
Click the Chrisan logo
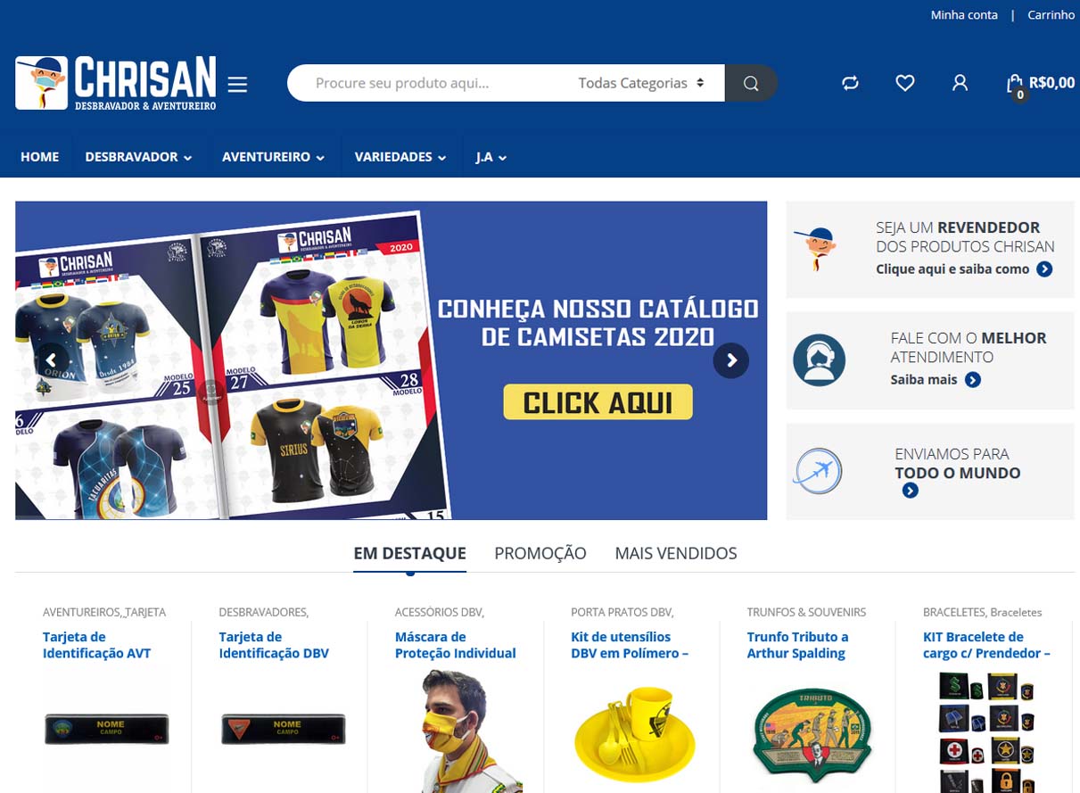[x=116, y=83]
